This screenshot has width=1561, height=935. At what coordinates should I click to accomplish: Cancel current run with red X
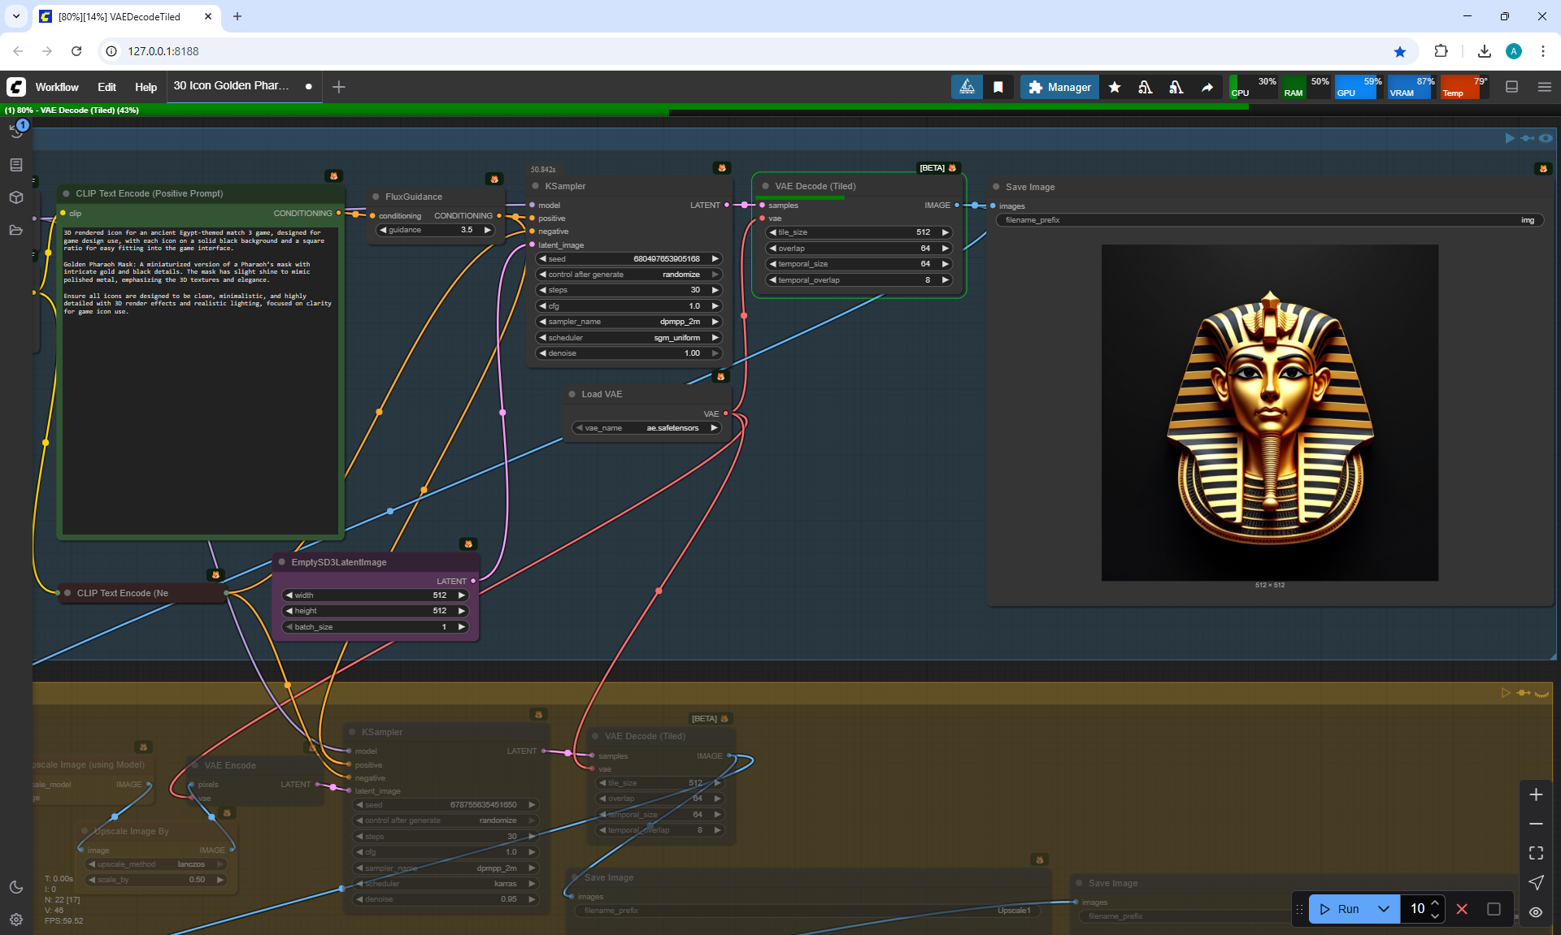pyautogui.click(x=1462, y=909)
